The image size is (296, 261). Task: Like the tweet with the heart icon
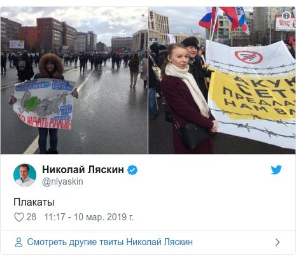click(x=19, y=217)
